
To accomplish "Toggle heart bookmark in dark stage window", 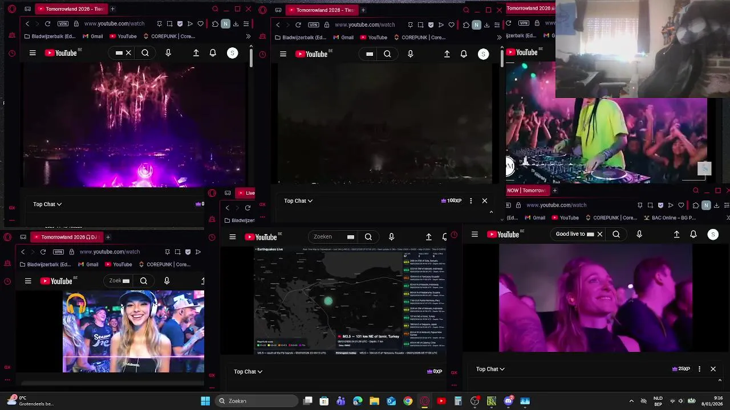I will [451, 25].
